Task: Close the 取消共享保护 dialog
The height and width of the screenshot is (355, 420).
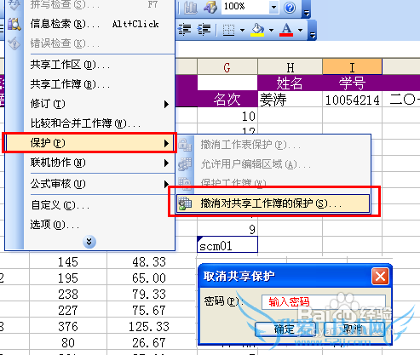Action: [x=380, y=277]
